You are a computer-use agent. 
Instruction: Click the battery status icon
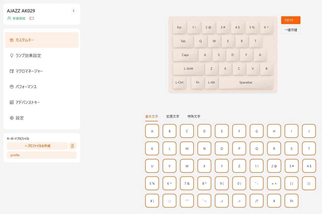(32, 18)
